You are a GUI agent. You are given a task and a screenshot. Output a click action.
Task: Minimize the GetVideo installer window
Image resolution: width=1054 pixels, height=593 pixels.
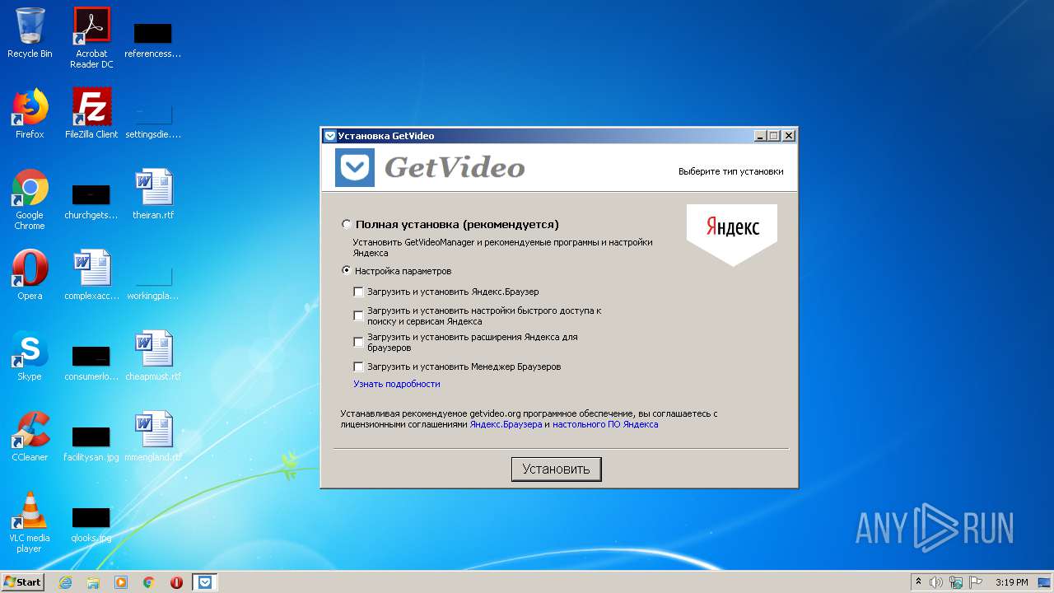tap(759, 136)
